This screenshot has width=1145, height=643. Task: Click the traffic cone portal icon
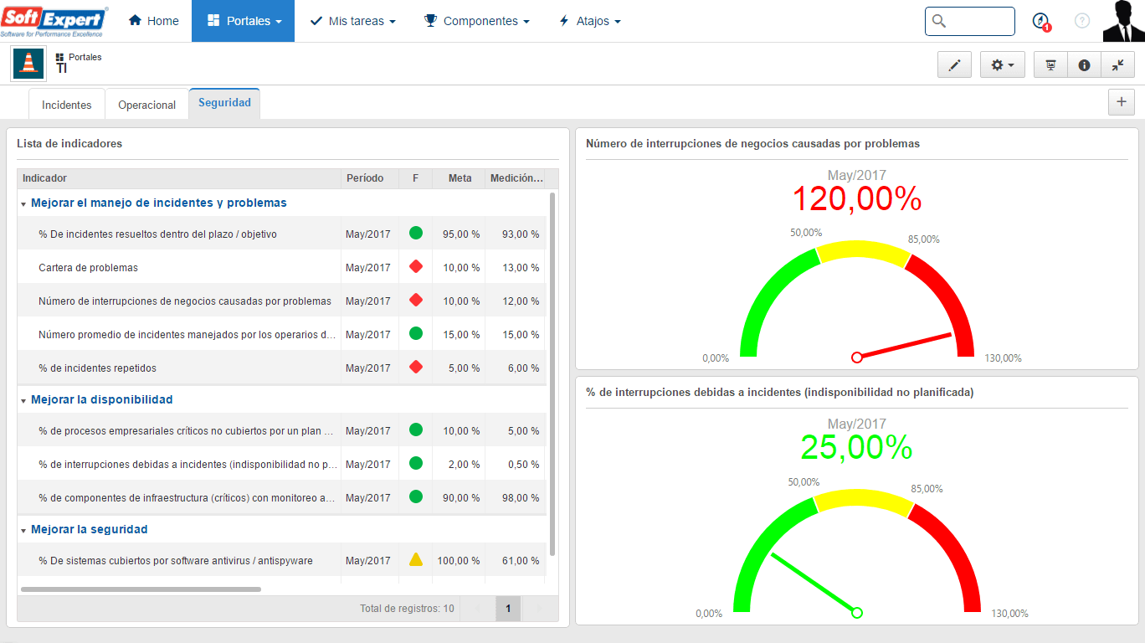point(28,64)
